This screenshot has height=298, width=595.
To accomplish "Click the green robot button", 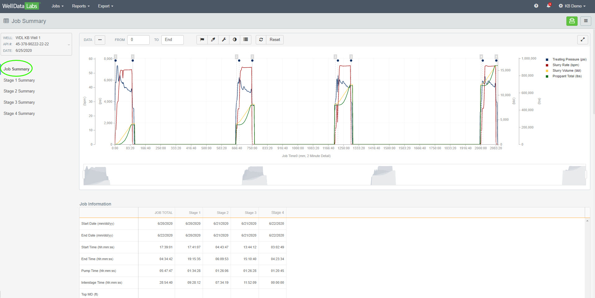I will click(572, 21).
